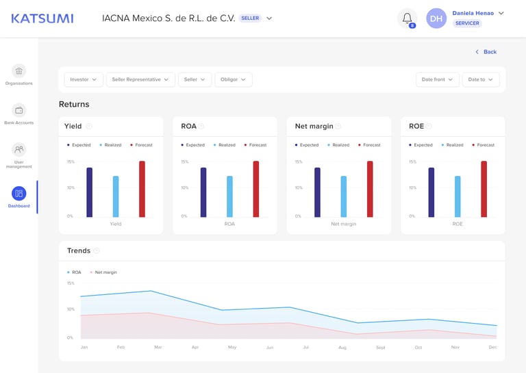Toggle ROA series in Trends legend
Image resolution: width=526 pixels, height=373 pixels.
[x=74, y=272]
